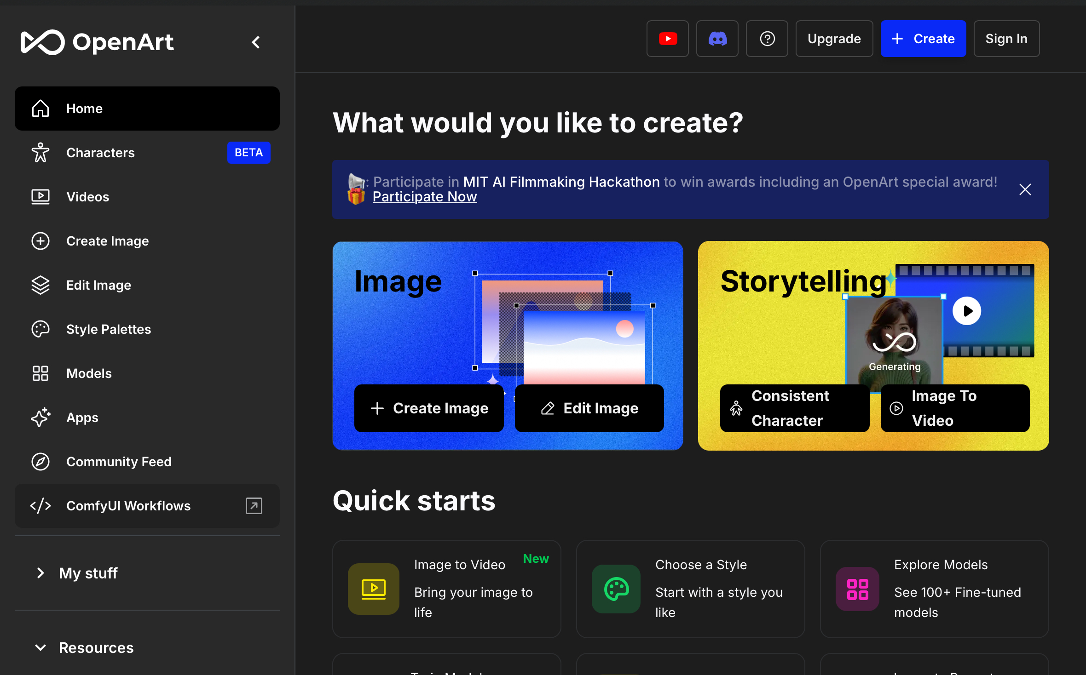Screen dimensions: 1086x675
Task: Dismiss the hackathon banner
Action: 1025,189
